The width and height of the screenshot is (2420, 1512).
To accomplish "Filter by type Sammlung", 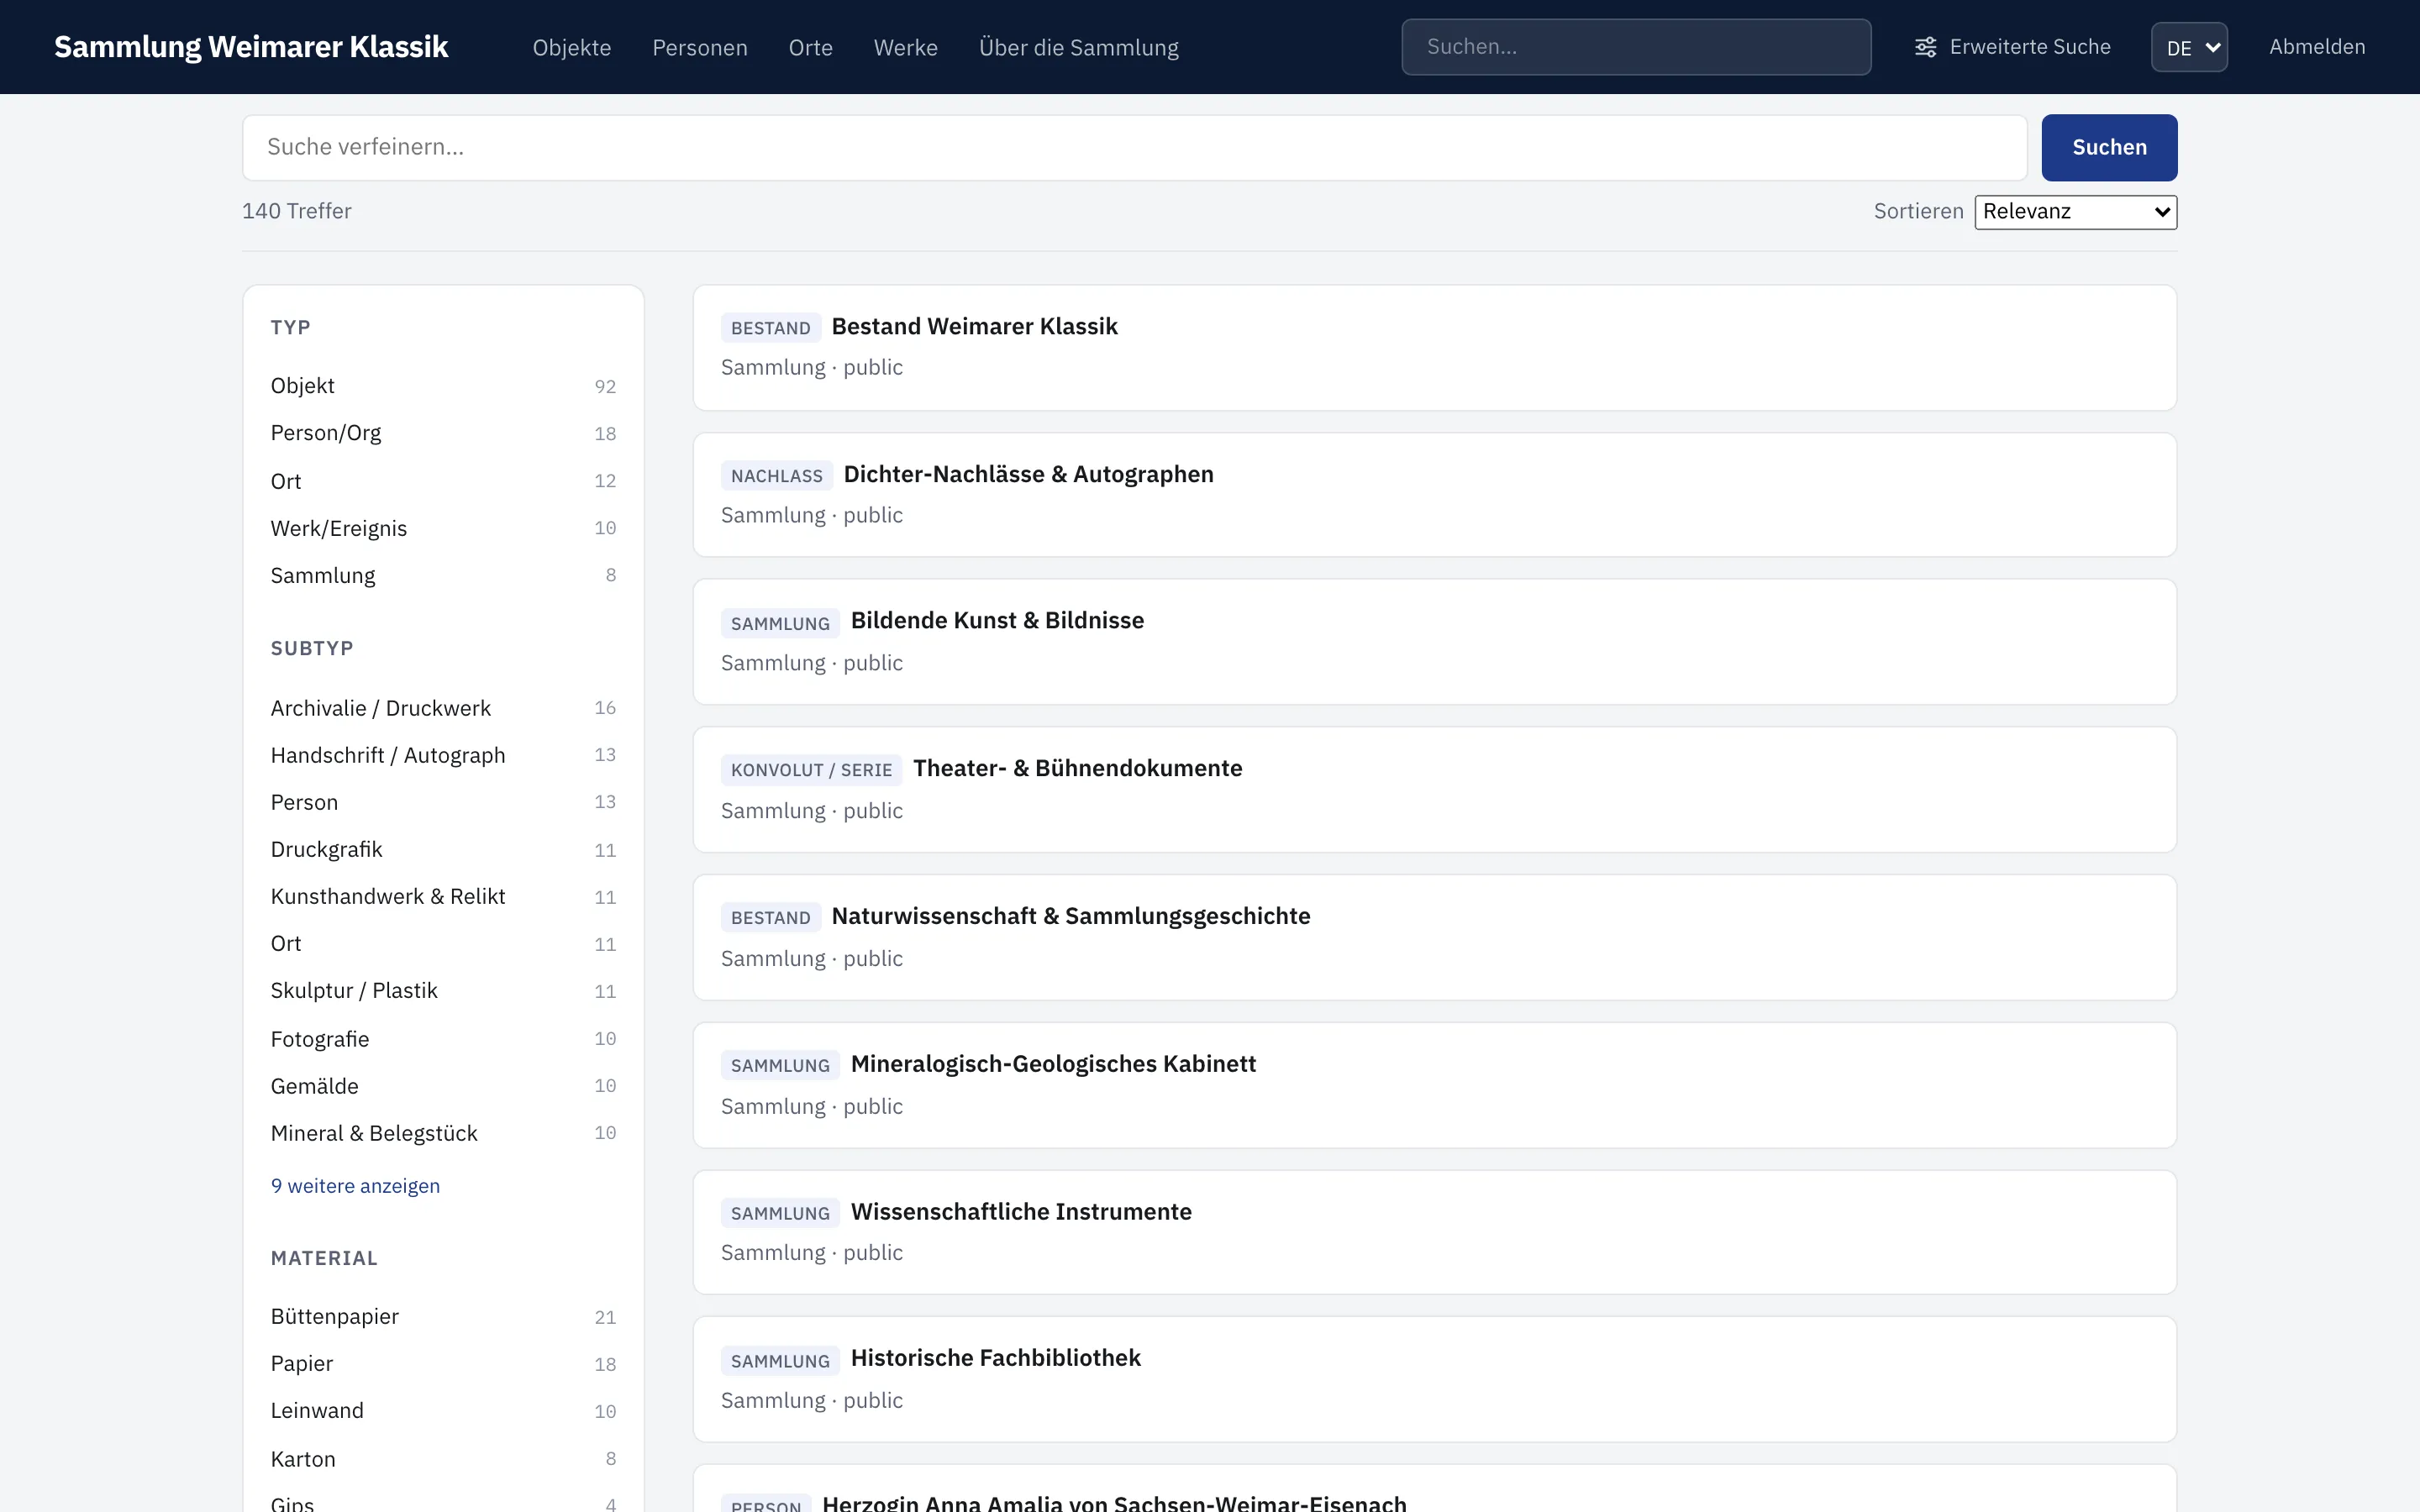I will [443, 575].
